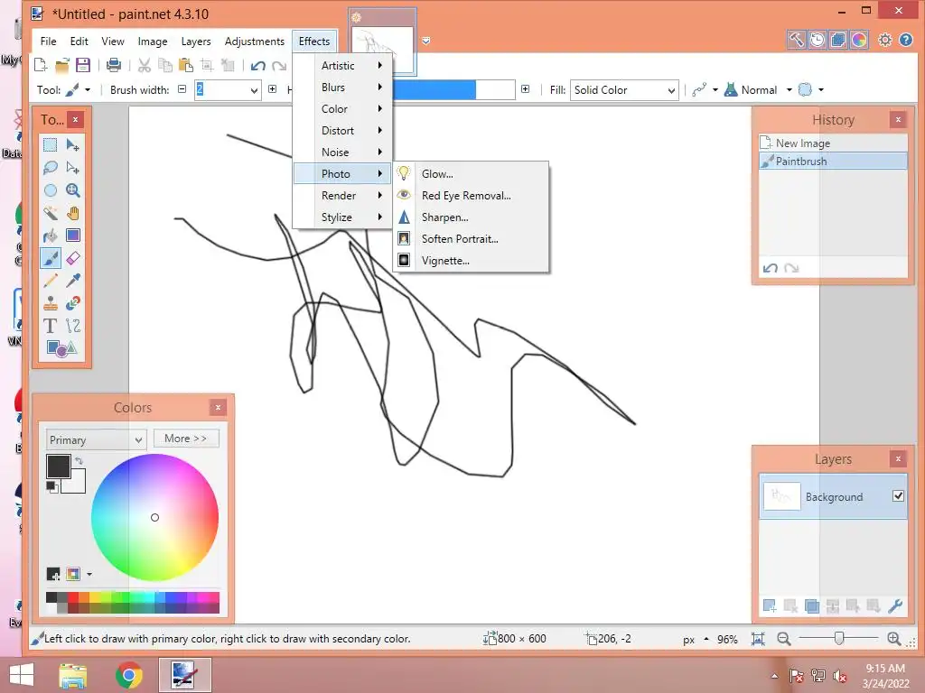Open the Artistic effects submenu

[342, 65]
